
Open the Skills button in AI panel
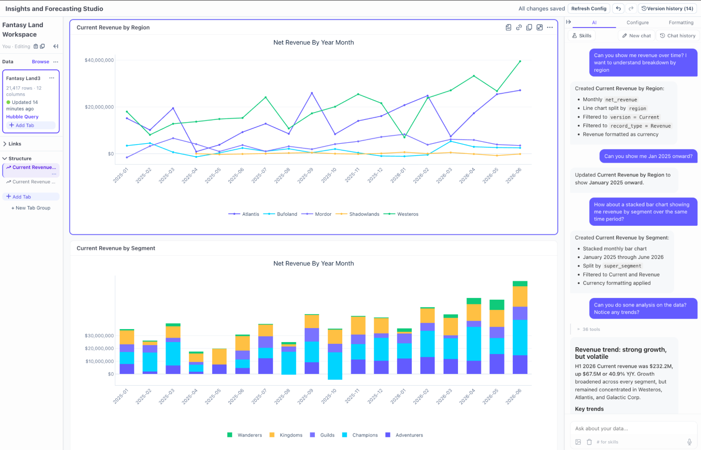tap(582, 36)
